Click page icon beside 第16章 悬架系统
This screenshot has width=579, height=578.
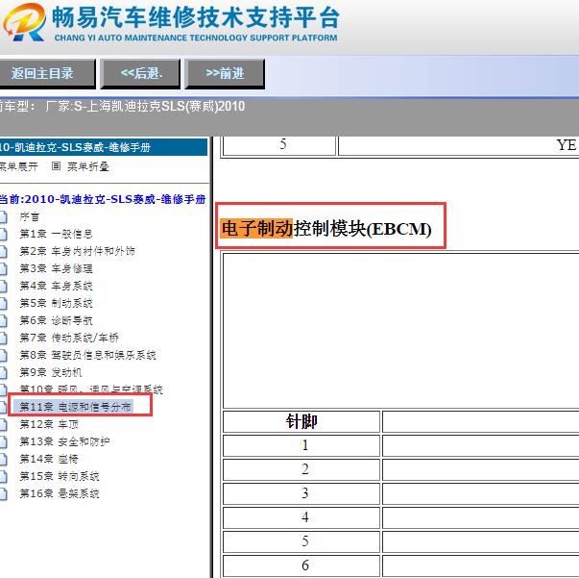pyautogui.click(x=3, y=494)
